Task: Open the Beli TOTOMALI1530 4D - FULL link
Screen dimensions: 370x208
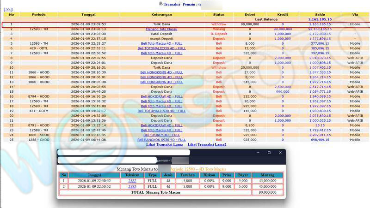Action: 161,111
